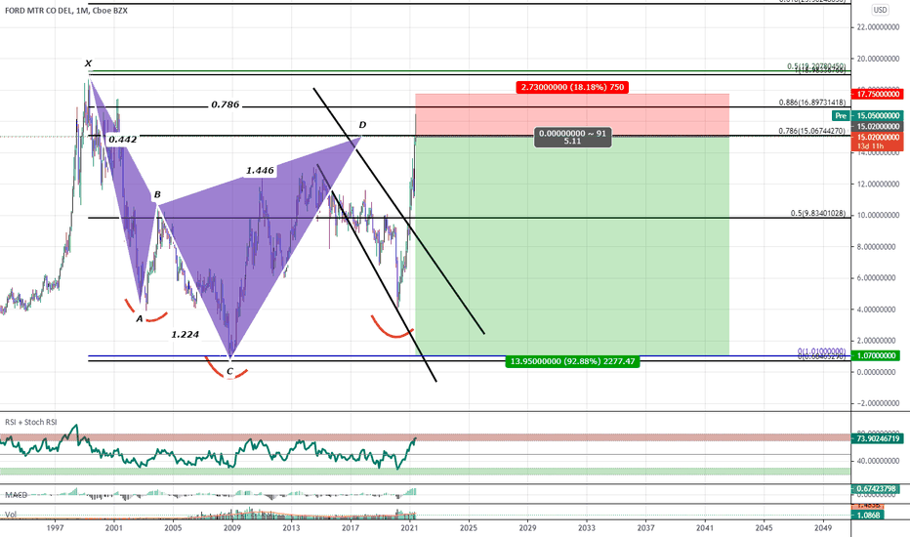Click the pattern point D label

(362, 125)
